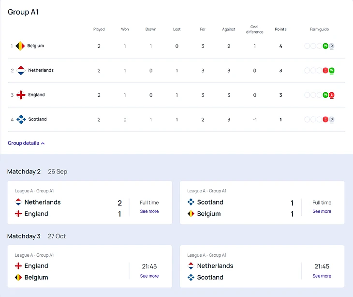353x297 pixels.
Task: Open See more for Scotland vs Belgium
Action: (x=322, y=212)
